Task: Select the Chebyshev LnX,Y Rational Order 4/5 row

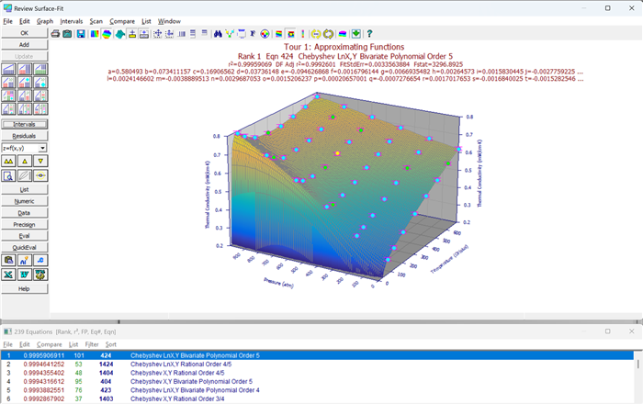Action: point(317,365)
